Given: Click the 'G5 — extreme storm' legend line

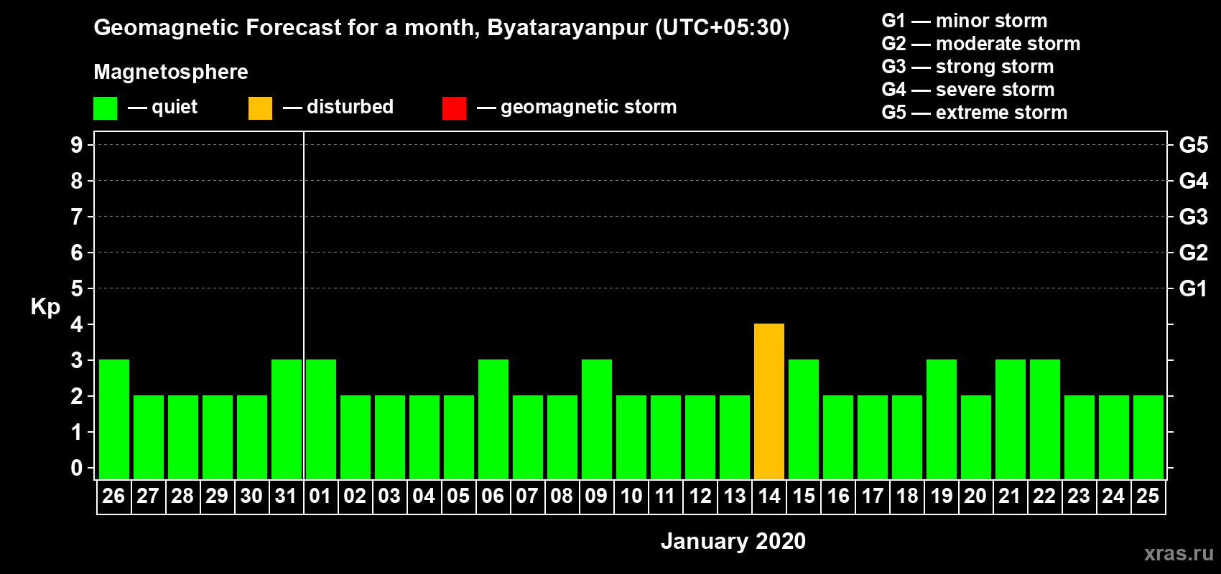Looking at the screenshot, I should click(x=975, y=113).
